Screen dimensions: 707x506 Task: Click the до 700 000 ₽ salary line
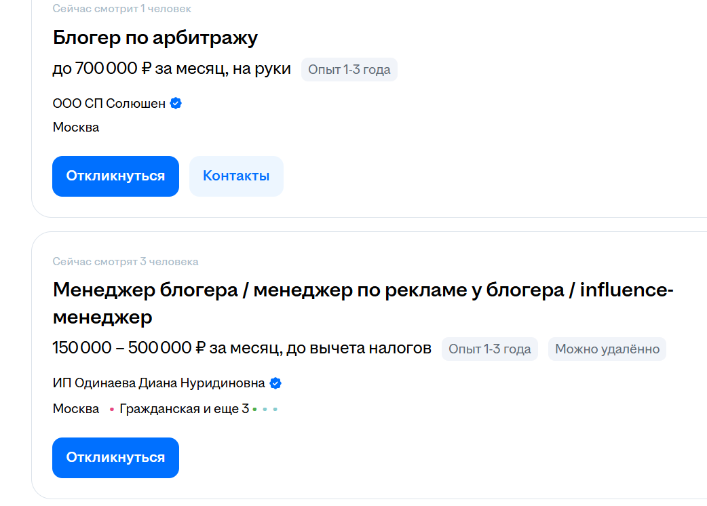(x=172, y=69)
